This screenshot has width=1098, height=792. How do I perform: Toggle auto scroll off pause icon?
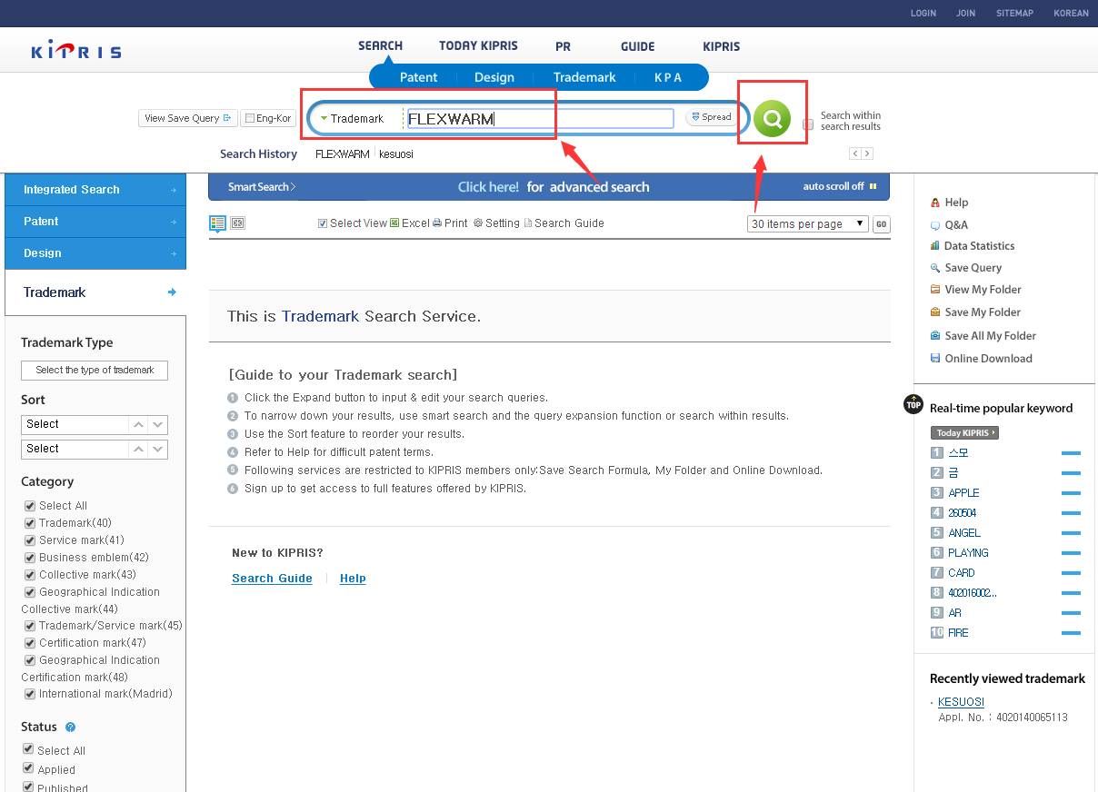pyautogui.click(x=873, y=186)
